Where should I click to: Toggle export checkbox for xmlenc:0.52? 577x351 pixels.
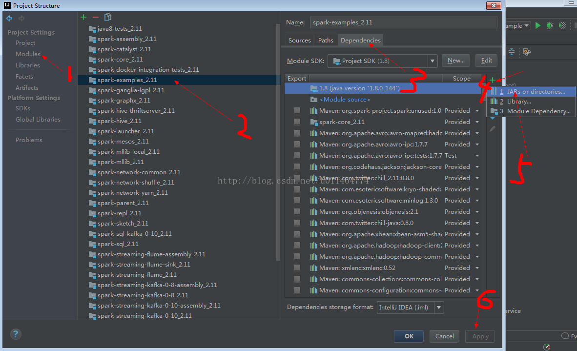(x=297, y=268)
